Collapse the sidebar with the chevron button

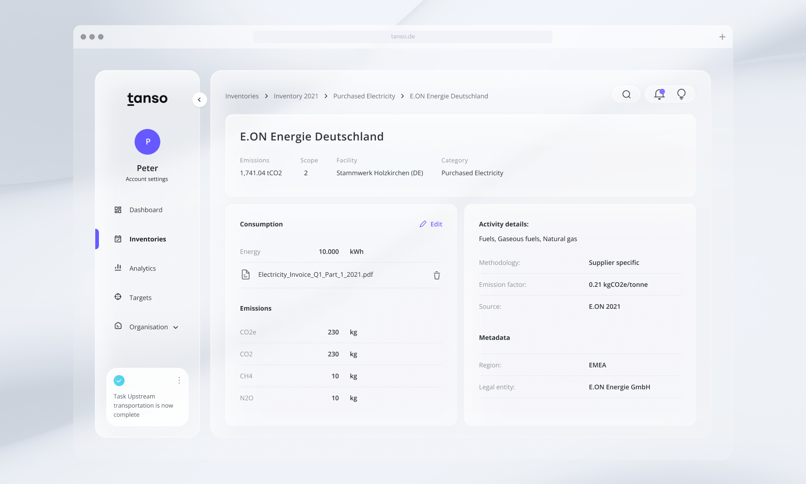point(199,100)
